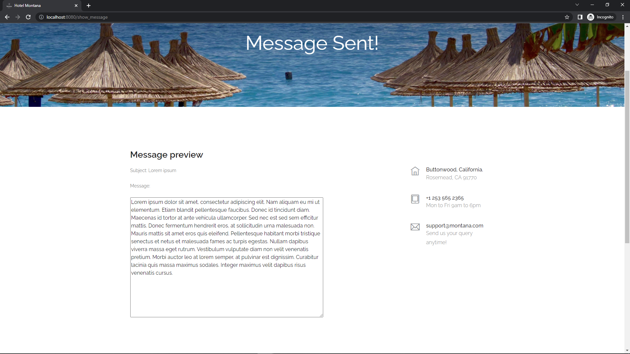The image size is (630, 354).
Task: Click the +1 253 565 2365 phone number
Action: click(x=445, y=198)
